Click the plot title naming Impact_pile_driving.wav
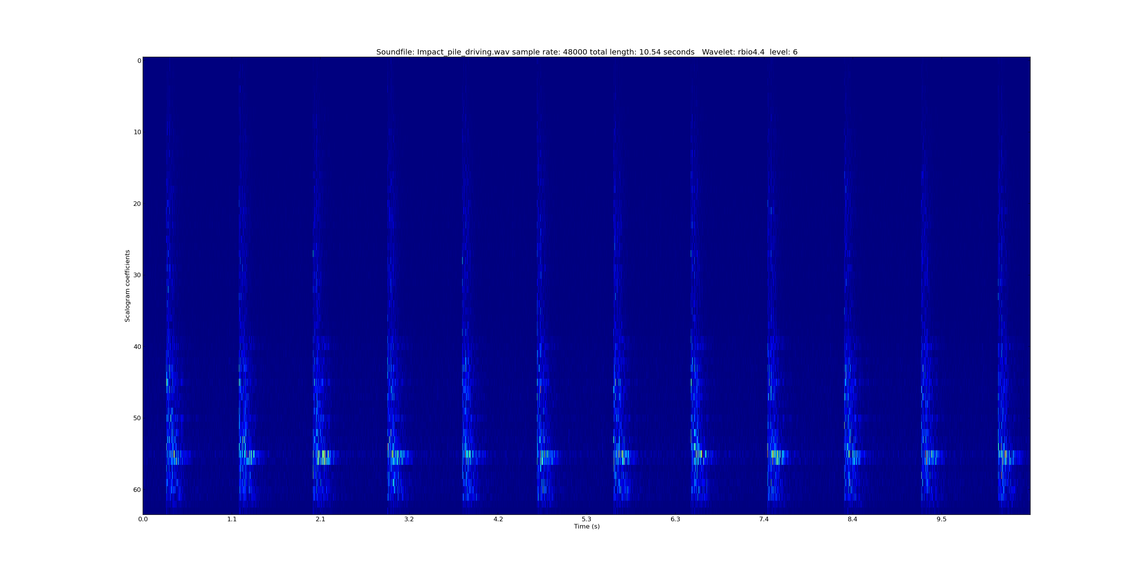The image size is (1145, 572). [586, 52]
